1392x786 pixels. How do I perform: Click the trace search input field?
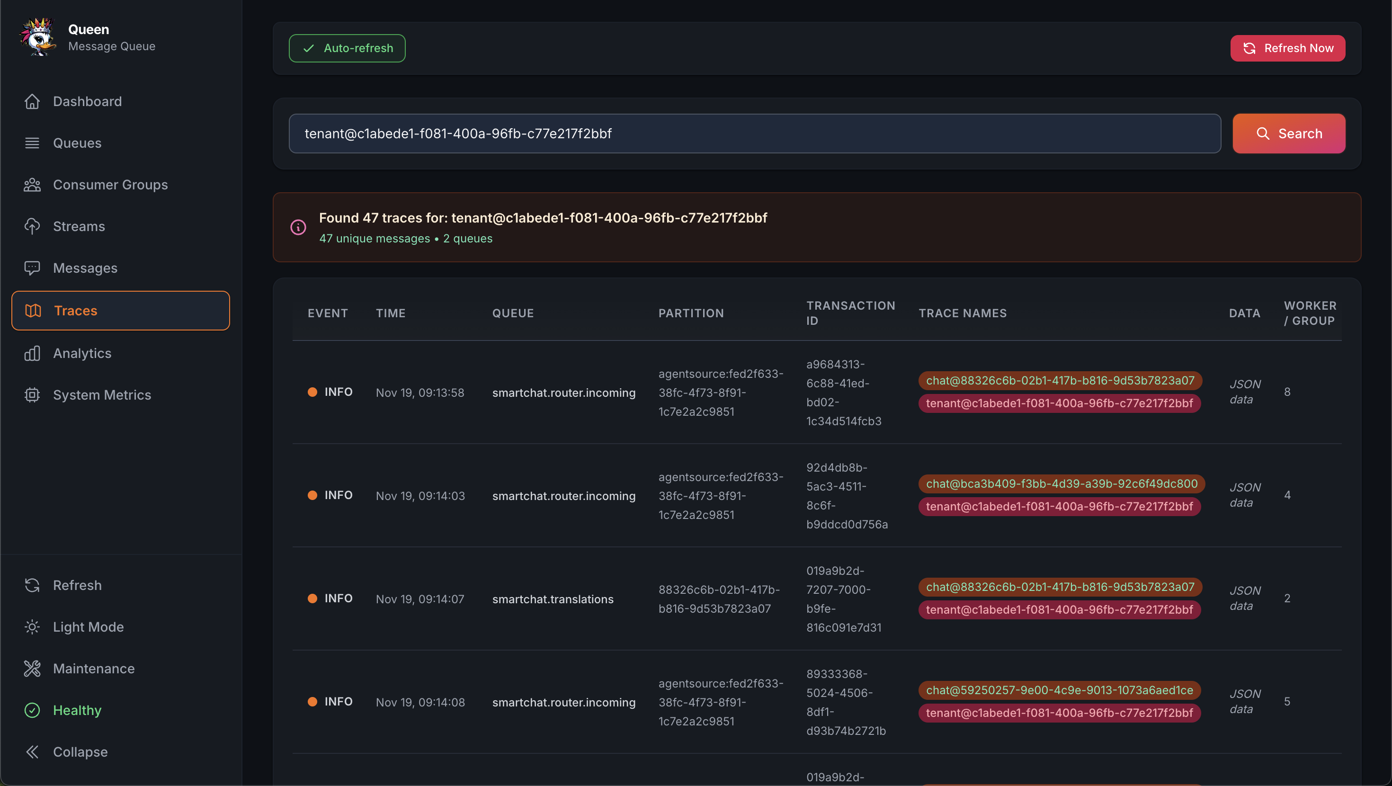pos(754,134)
